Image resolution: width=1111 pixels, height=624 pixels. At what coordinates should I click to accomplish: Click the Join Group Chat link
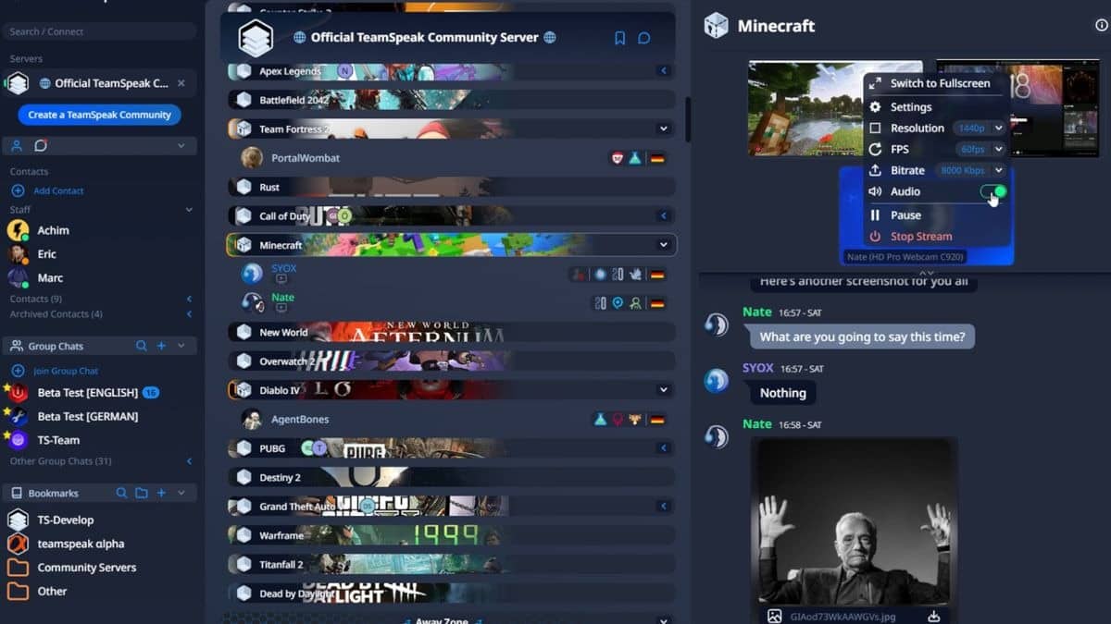[x=66, y=371]
